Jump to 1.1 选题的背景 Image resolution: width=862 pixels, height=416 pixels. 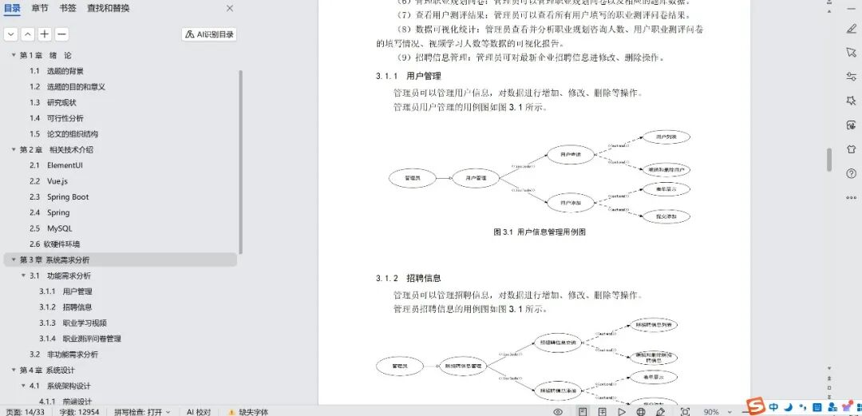click(57, 71)
